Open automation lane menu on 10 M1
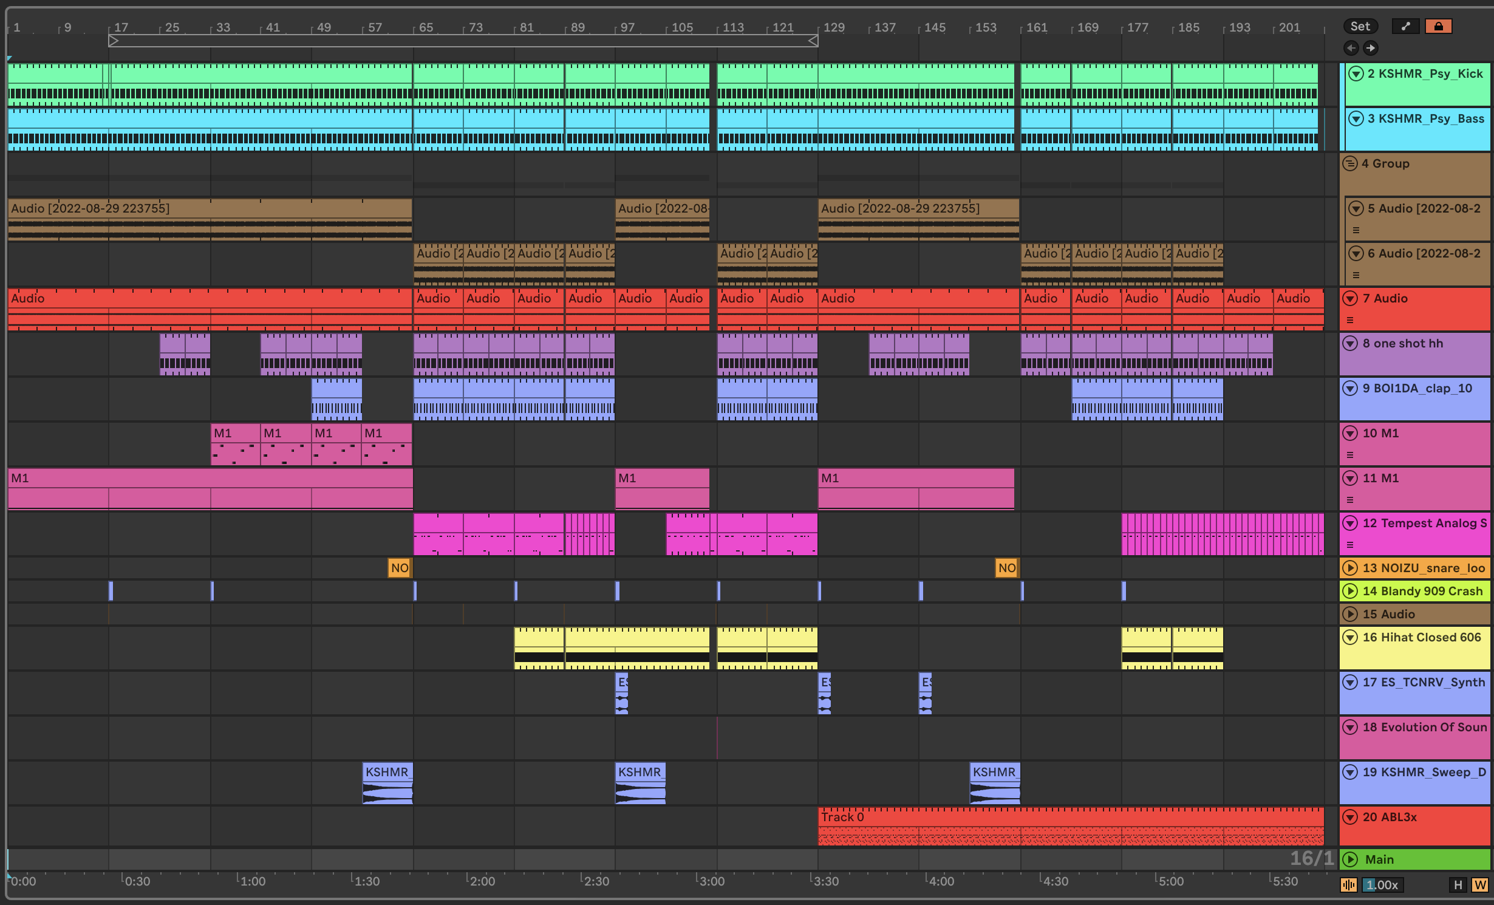1494x905 pixels. click(x=1350, y=455)
